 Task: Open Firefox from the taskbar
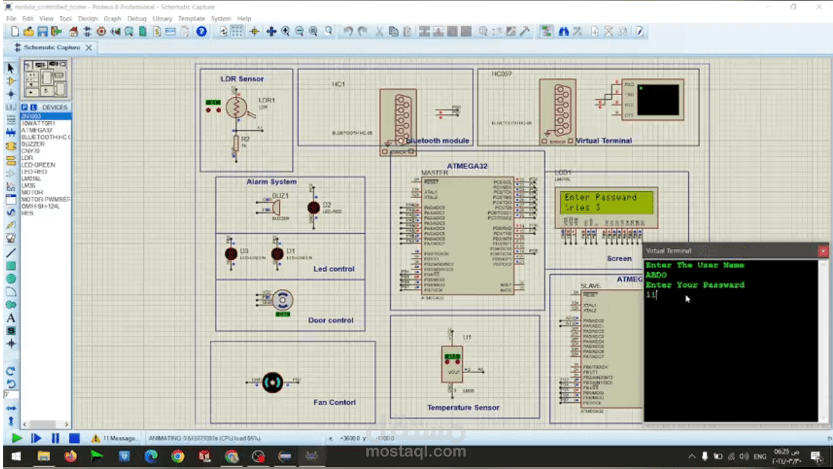(x=70, y=457)
